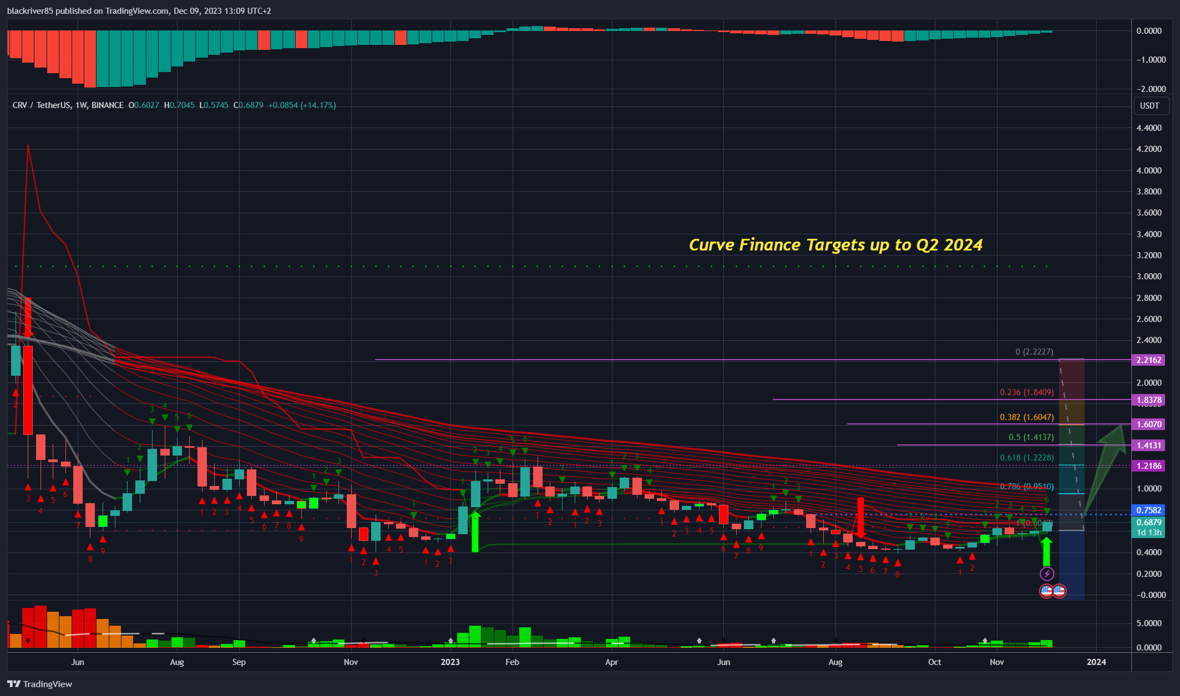This screenshot has width=1180, height=696.
Task: Click the close value C0.6879 in legend
Action: coord(248,105)
